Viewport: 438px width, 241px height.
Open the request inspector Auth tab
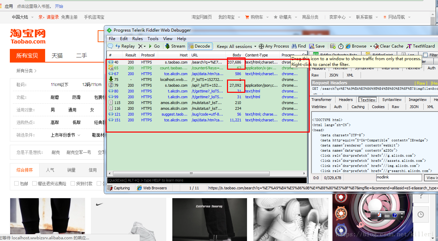(431, 68)
